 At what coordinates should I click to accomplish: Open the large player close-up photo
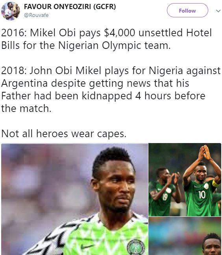pos(74,199)
